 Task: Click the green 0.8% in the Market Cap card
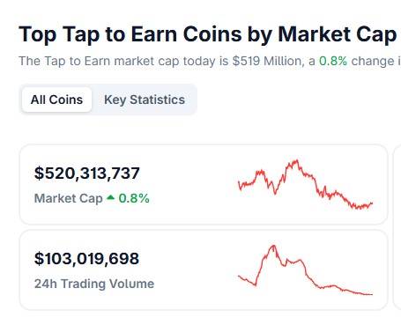pyautogui.click(x=134, y=198)
